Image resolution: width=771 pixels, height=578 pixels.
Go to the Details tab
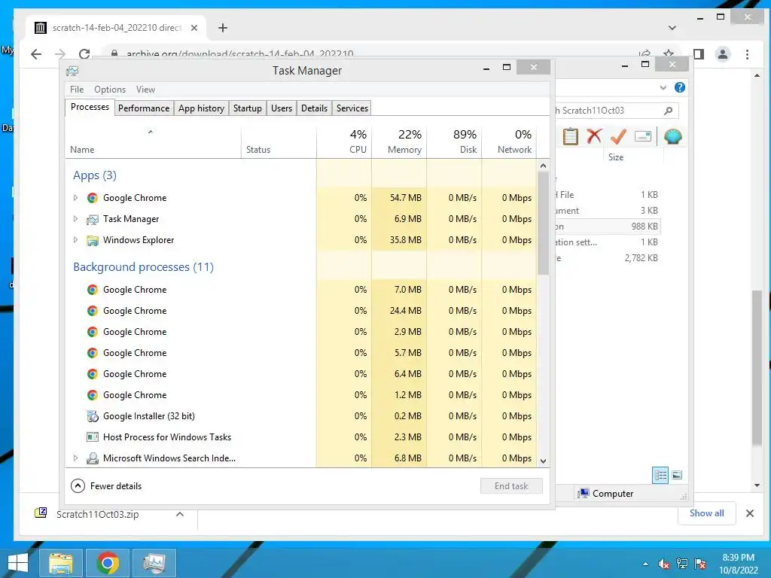click(314, 108)
